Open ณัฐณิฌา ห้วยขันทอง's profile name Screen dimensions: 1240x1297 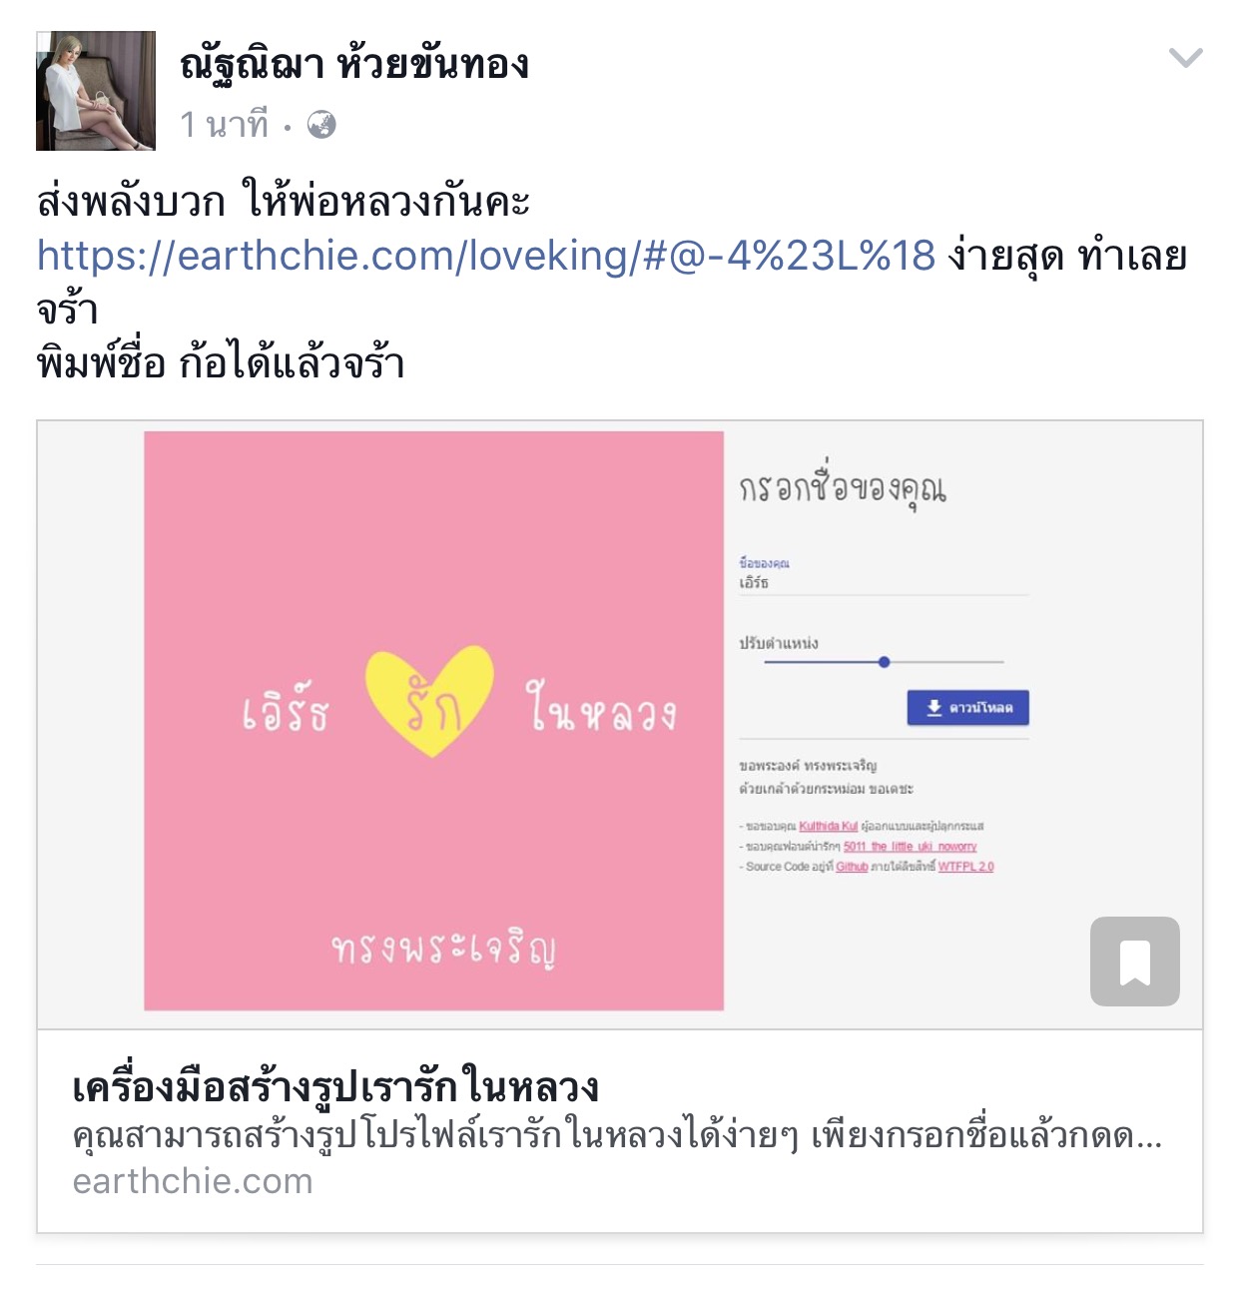click(x=354, y=65)
